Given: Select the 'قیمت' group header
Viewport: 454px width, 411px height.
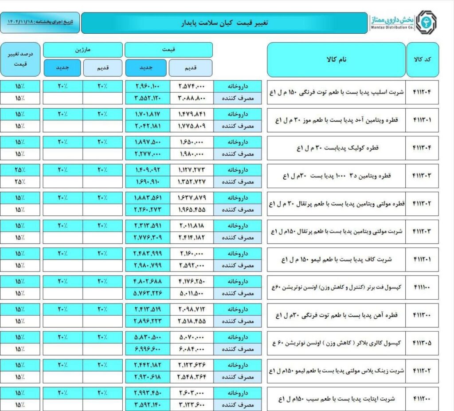Looking at the screenshot, I should click(168, 50).
